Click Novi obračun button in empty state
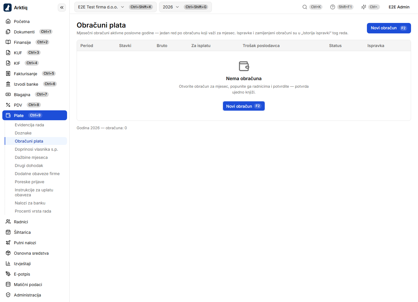418x302 pixels. pyautogui.click(x=244, y=106)
